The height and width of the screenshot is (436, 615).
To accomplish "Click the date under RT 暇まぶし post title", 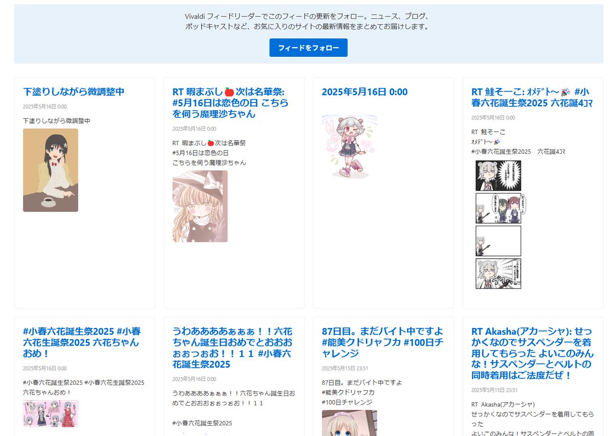I will point(194,129).
